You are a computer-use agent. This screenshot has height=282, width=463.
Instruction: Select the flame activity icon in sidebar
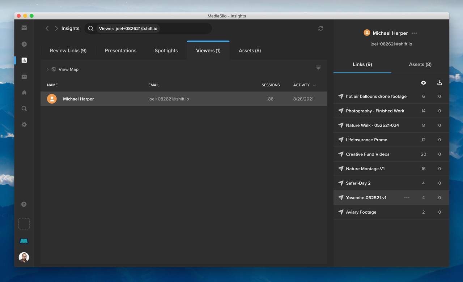coord(24,93)
